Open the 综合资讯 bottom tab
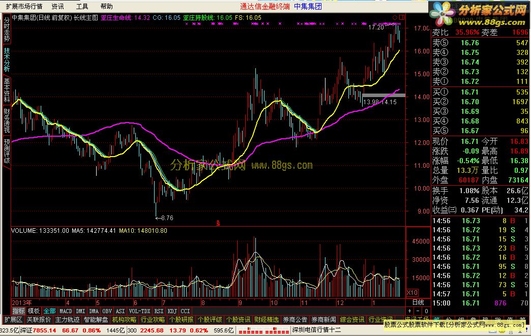This screenshot has height=336, width=531. click(352, 319)
